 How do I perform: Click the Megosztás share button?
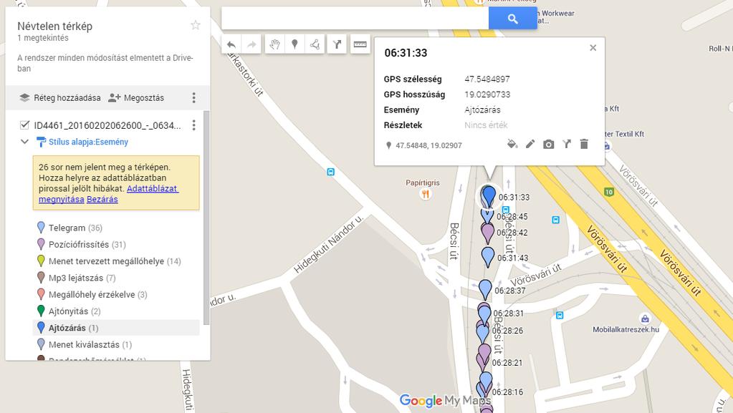[136, 97]
